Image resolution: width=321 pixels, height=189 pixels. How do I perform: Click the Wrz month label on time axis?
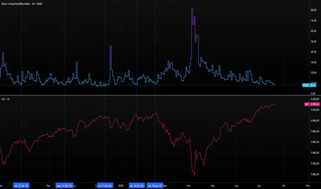tap(307, 186)
